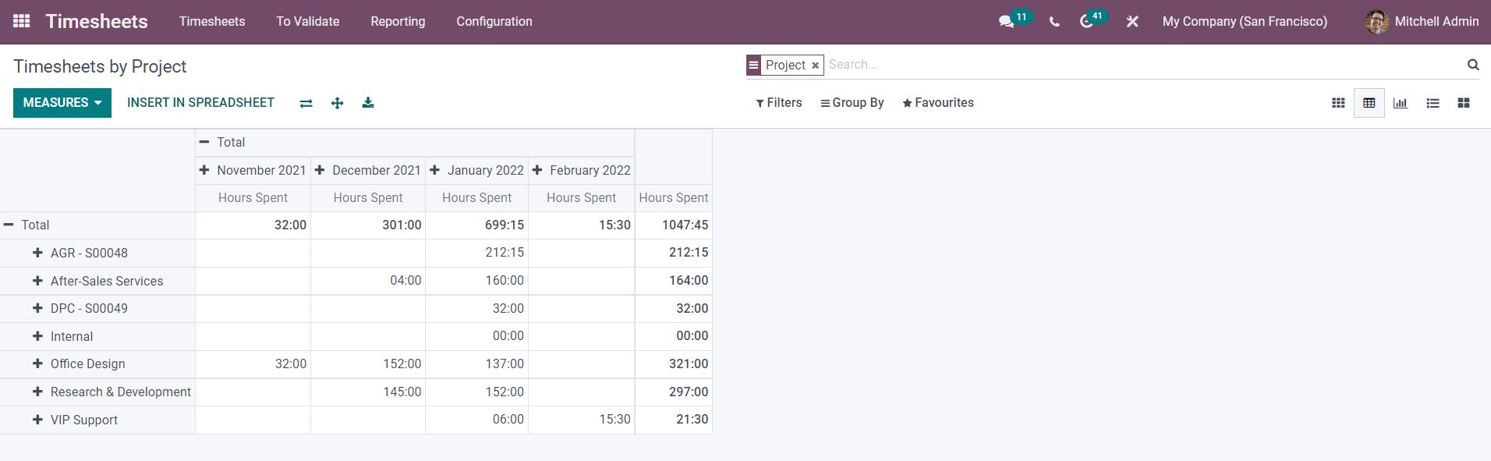Remove the Project group filter tag
The height and width of the screenshot is (461, 1491).
[815, 66]
